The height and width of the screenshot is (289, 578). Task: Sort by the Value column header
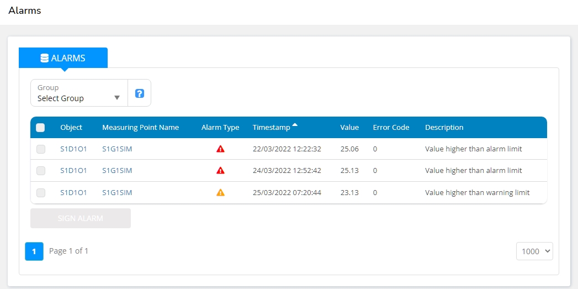349,128
